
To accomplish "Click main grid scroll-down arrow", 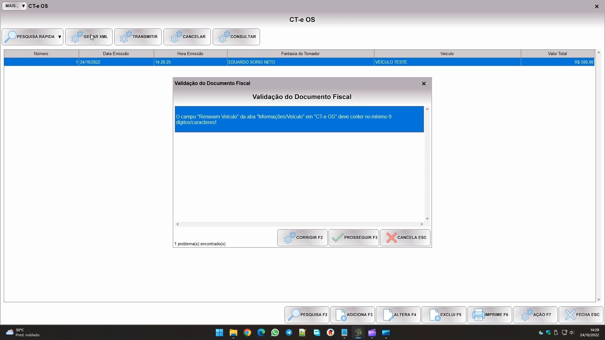I will tap(599, 300).
